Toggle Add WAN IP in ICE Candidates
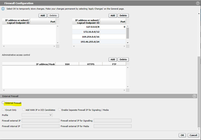Viewport: 201px width, 140px height. click(x=24, y=110)
